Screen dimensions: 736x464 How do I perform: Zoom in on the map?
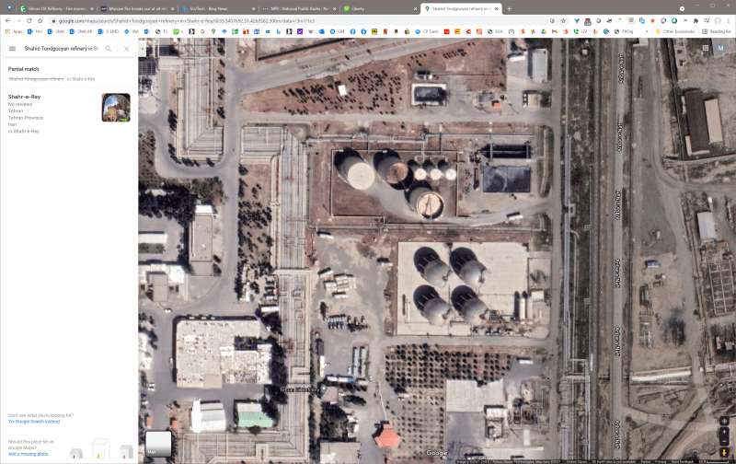[x=724, y=432]
